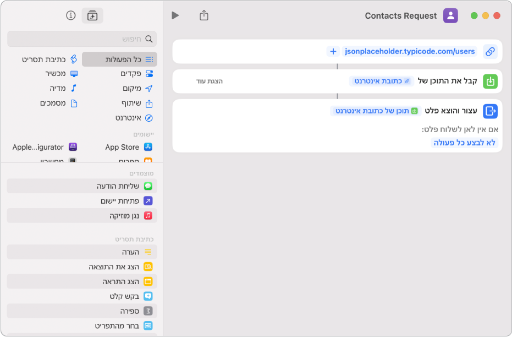Select the תוכן של כתובת אינטרנט variable token
This screenshot has height=337, width=512.
376,111
